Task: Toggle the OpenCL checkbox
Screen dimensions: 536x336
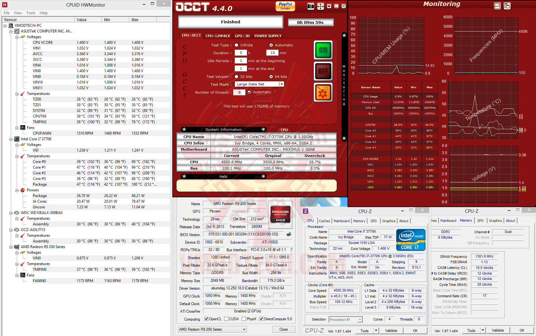Action: (206, 319)
